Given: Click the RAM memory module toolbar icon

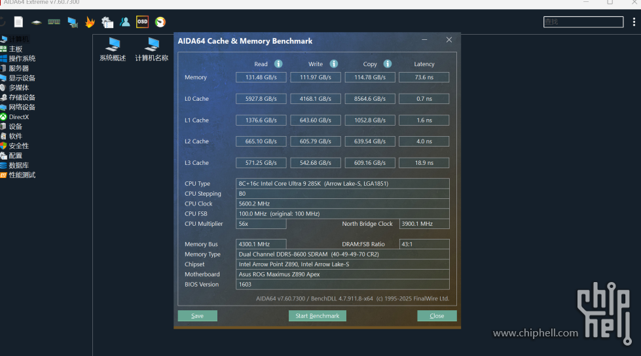Looking at the screenshot, I should click(x=54, y=22).
